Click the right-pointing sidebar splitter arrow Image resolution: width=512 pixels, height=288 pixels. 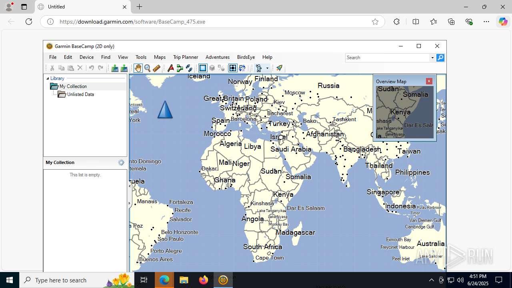pyautogui.click(x=129, y=203)
